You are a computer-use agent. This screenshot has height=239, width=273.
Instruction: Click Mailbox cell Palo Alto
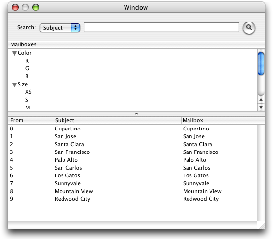[194, 160]
